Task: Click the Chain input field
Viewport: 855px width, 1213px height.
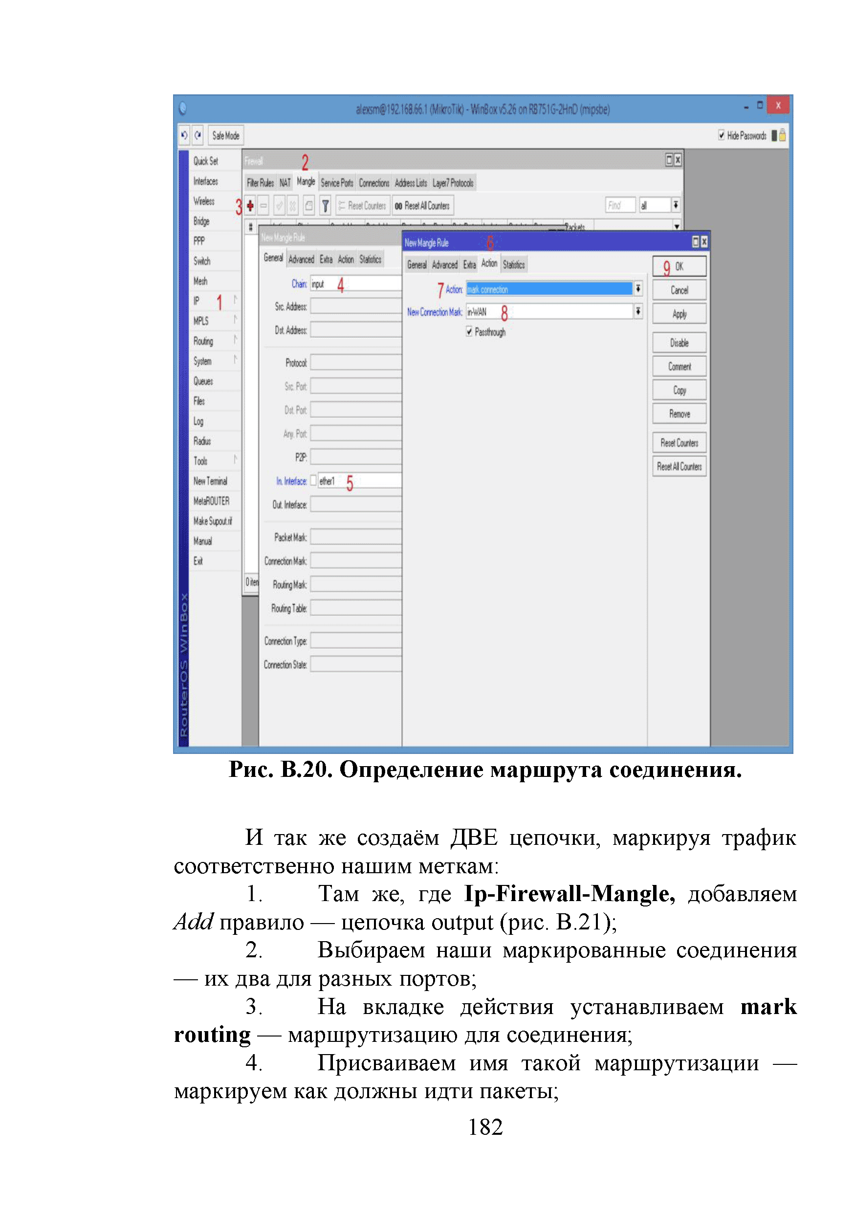Action: (x=356, y=284)
